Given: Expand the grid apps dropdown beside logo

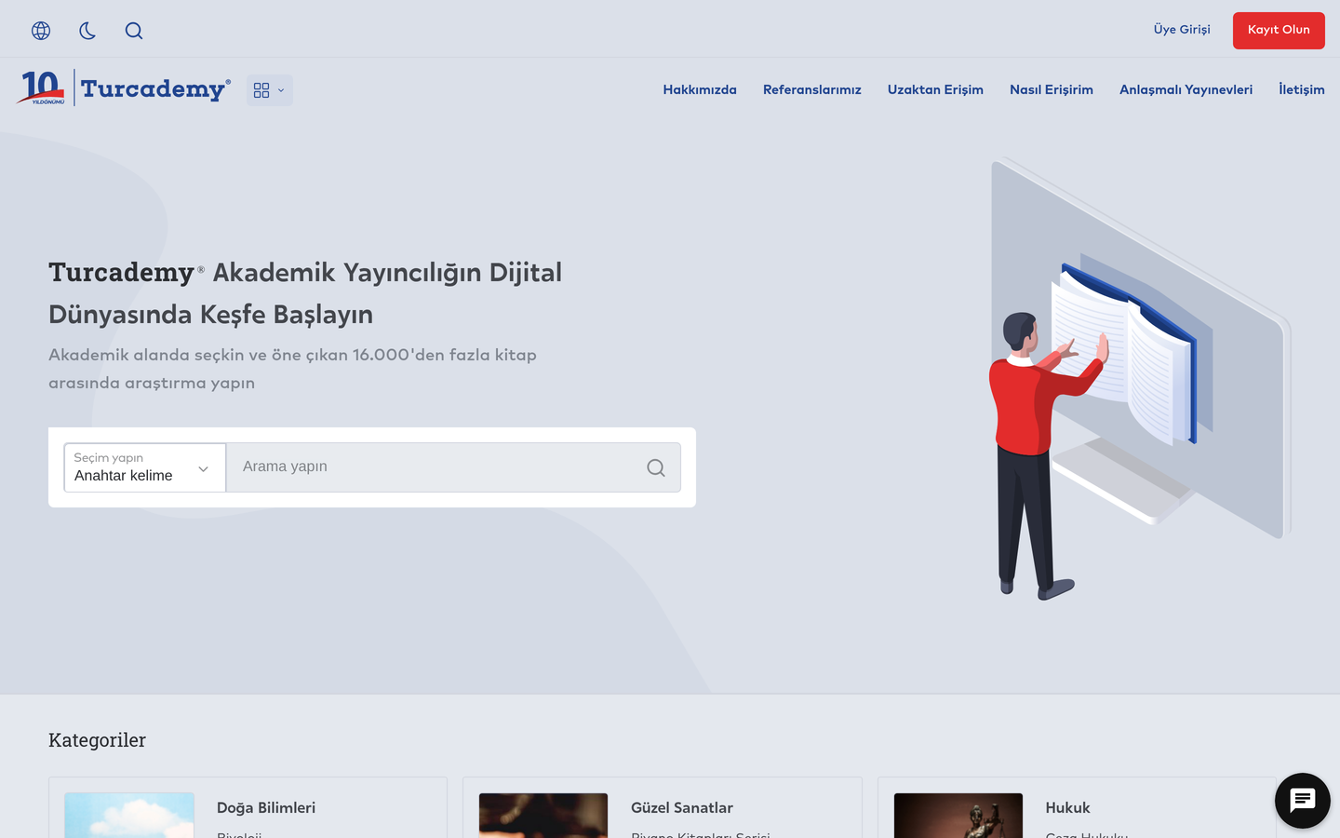Looking at the screenshot, I should (x=270, y=90).
